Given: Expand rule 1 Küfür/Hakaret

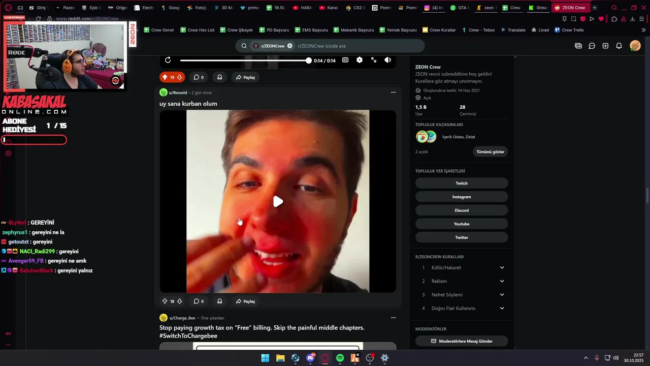Looking at the screenshot, I should (462, 267).
